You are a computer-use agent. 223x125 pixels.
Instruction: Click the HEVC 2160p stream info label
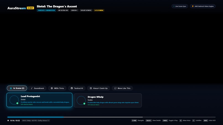coord(36,121)
